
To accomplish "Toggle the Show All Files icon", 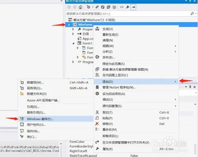I will (x=114, y=7).
